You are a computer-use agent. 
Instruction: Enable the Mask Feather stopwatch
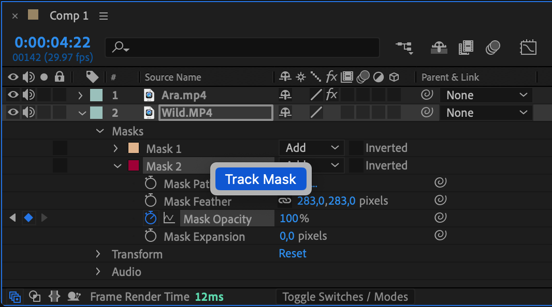coord(150,201)
